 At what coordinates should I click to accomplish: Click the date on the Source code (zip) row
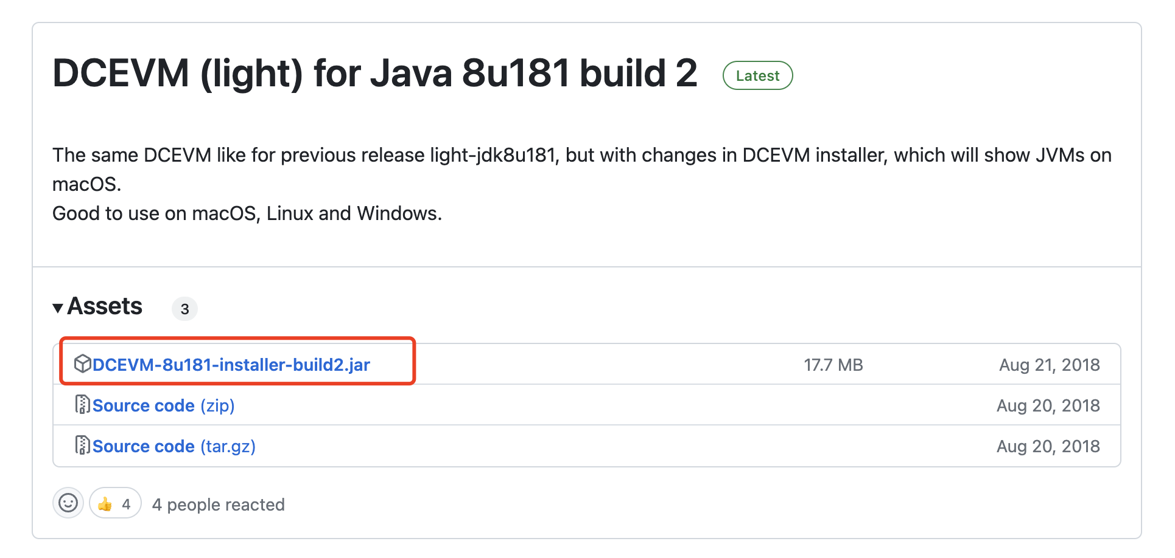click(1048, 405)
